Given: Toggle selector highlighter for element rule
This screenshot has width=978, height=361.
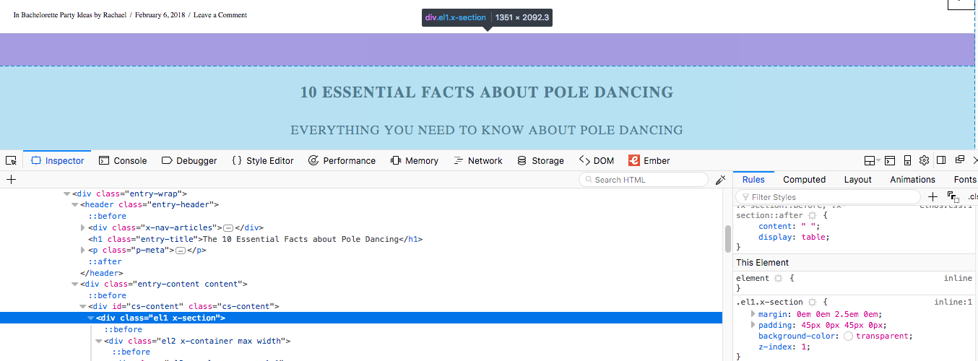Looking at the screenshot, I should 778,278.
